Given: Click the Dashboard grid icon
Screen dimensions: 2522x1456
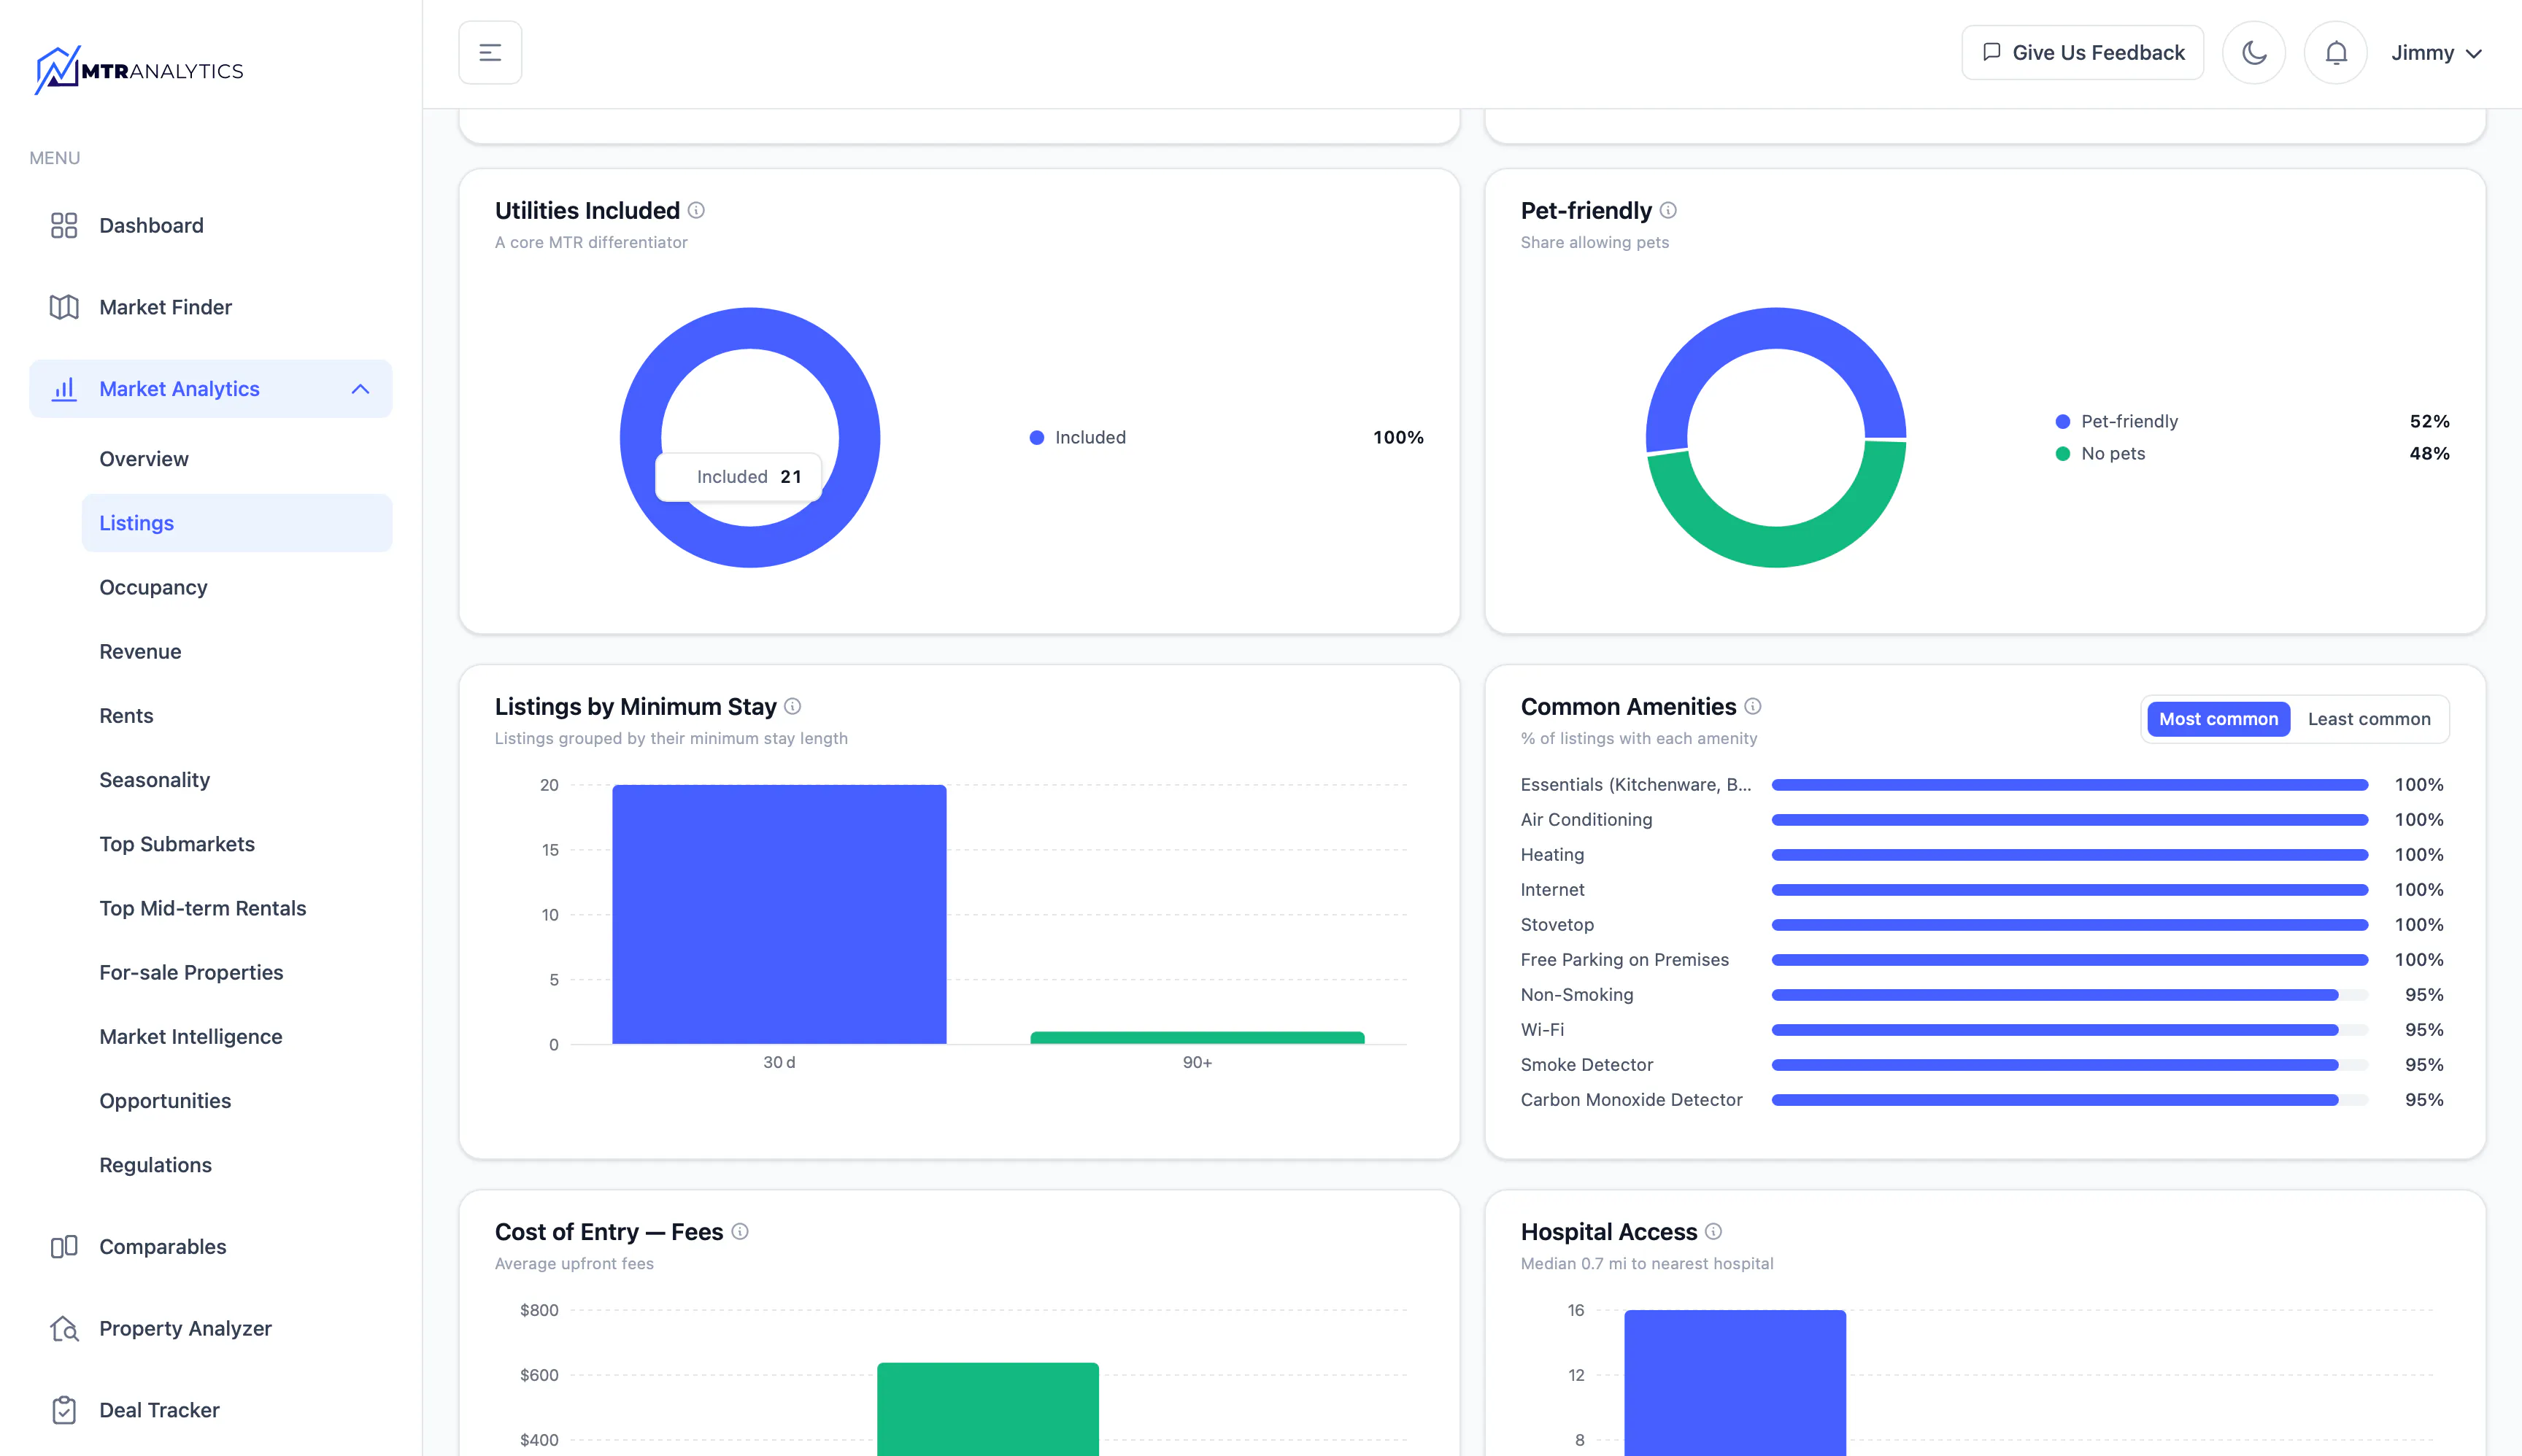Looking at the screenshot, I should click(x=64, y=225).
